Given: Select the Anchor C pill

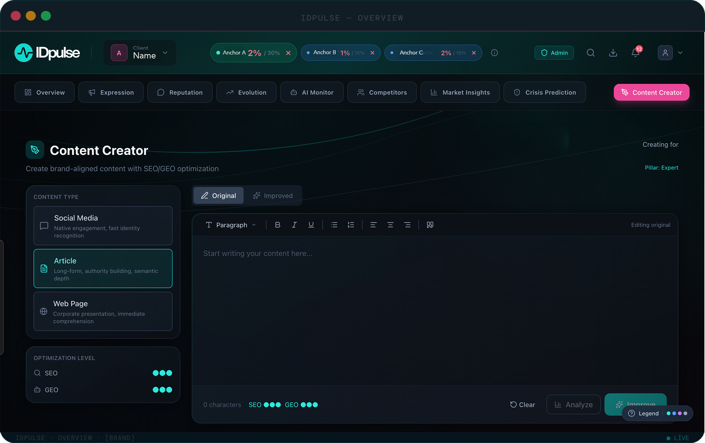Looking at the screenshot, I should 433,53.
